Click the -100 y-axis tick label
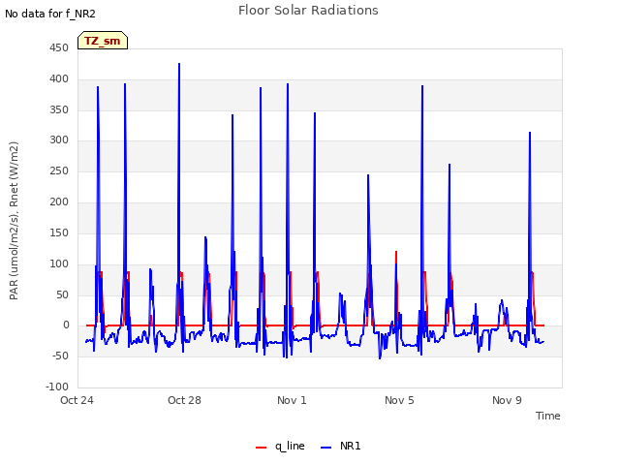620x465 pixels. 57,387
